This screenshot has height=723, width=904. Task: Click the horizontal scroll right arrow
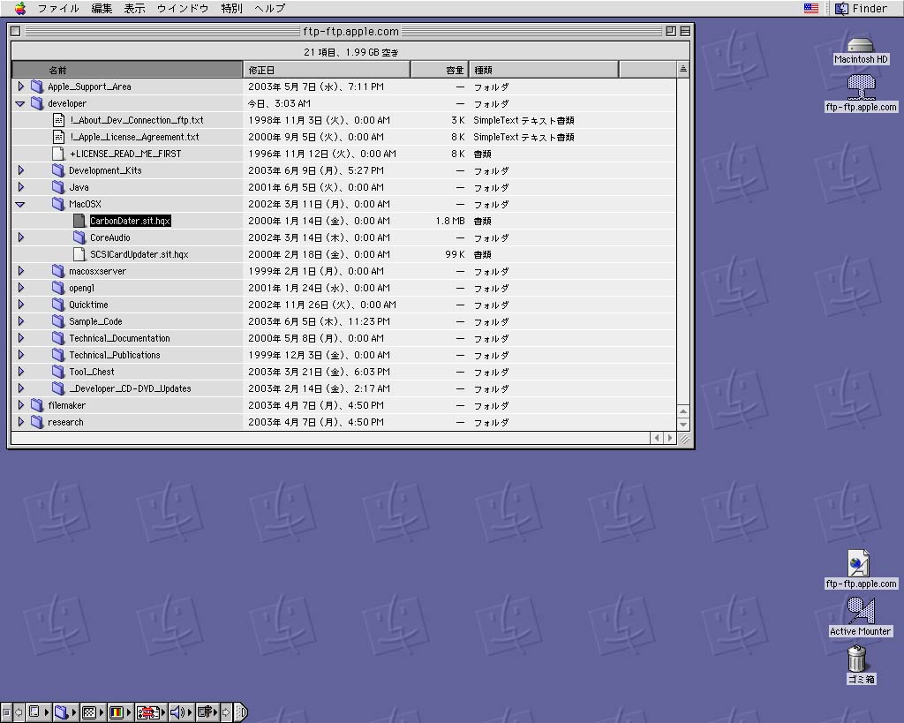[670, 438]
